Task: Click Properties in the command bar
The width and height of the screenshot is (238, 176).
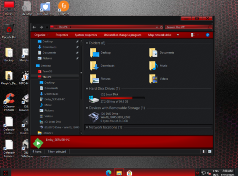Action: pyautogui.click(x=62, y=35)
